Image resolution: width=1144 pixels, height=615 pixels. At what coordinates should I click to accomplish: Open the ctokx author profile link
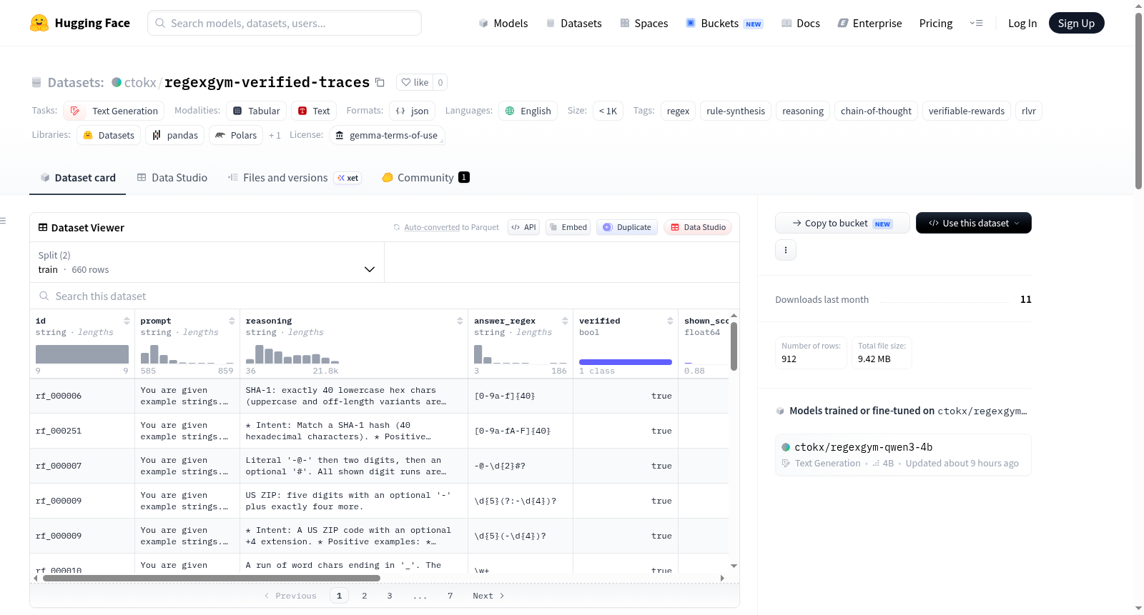pos(140,82)
